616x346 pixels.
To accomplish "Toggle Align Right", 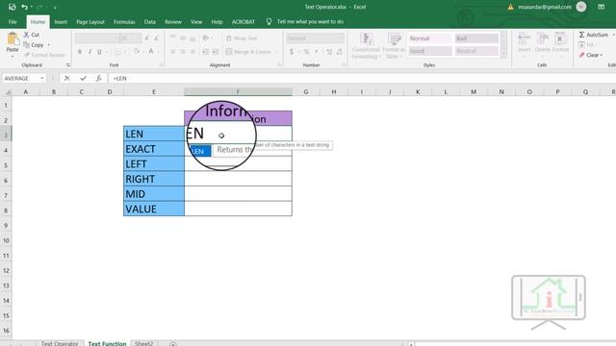I will [x=192, y=52].
